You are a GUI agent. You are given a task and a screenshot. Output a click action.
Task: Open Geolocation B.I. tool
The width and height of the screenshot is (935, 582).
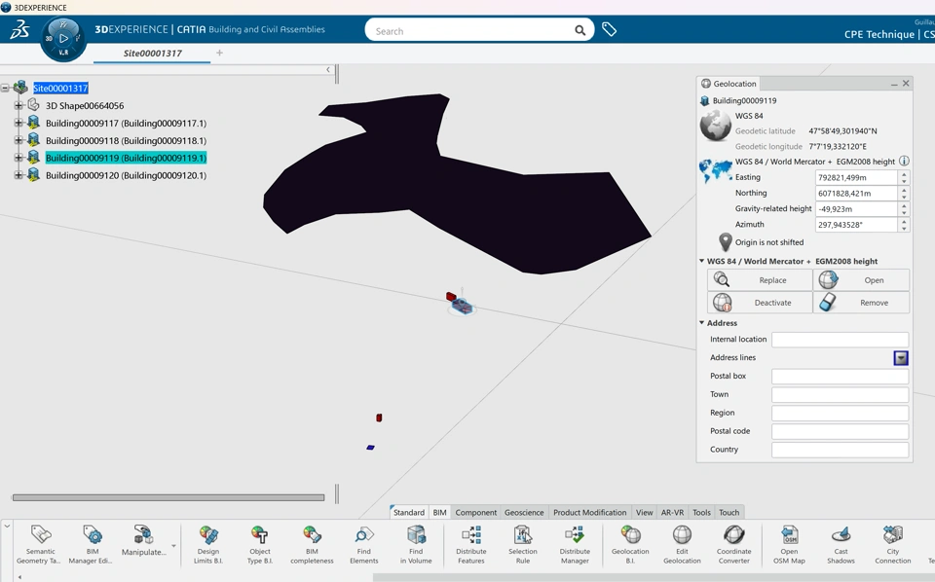click(630, 544)
